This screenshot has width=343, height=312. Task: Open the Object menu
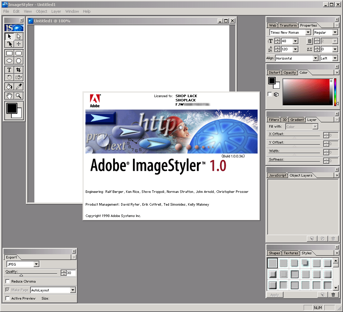[x=41, y=11]
